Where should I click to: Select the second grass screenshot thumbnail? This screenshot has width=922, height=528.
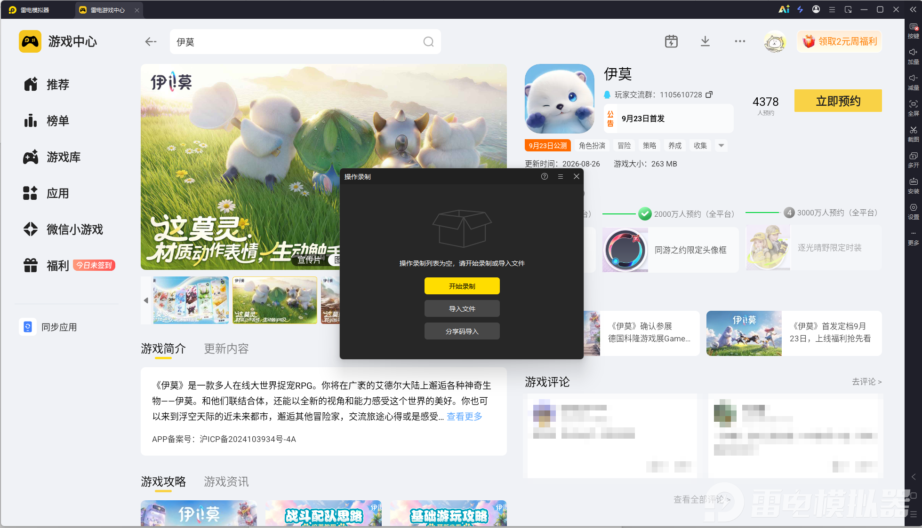tap(275, 300)
